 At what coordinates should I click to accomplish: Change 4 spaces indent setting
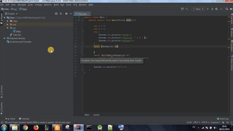[x=215, y=122]
